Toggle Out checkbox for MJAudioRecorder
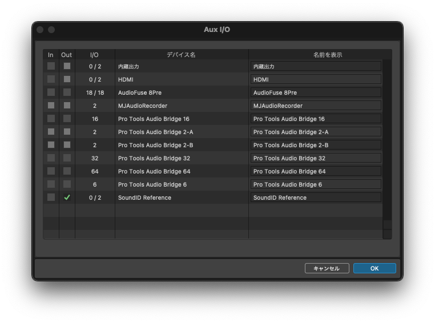 (x=67, y=106)
